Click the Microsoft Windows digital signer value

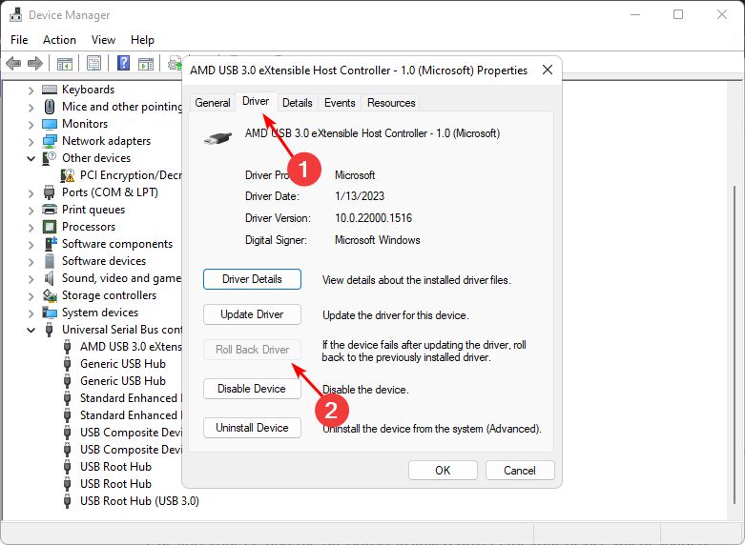pyautogui.click(x=378, y=240)
